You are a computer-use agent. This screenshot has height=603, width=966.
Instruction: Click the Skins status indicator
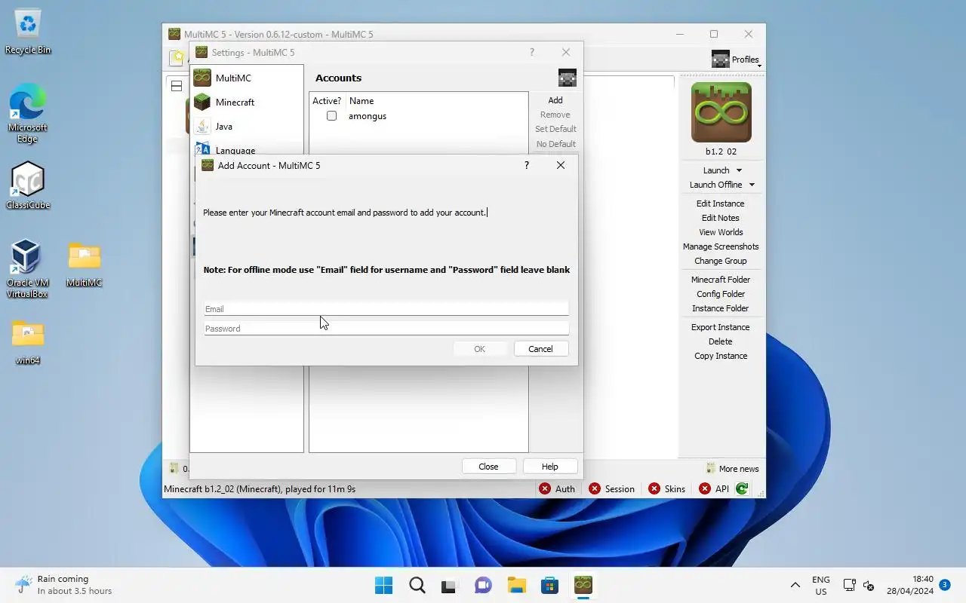[x=666, y=488]
